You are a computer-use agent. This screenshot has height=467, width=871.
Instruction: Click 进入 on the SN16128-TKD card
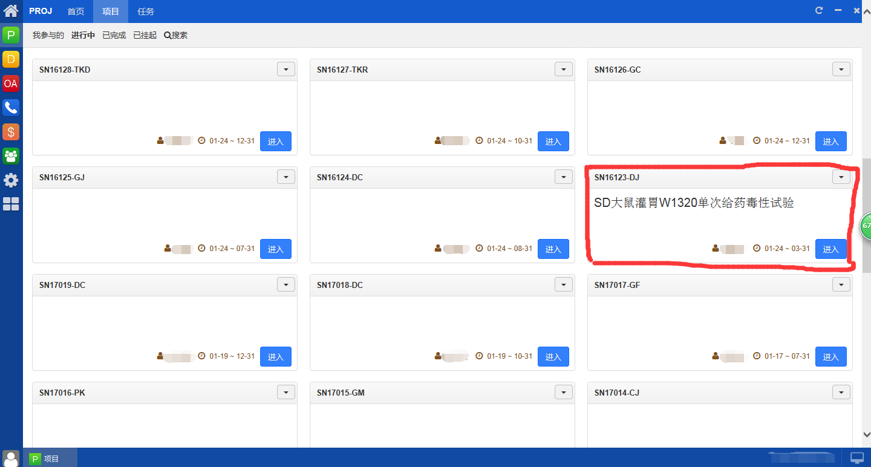coord(276,141)
